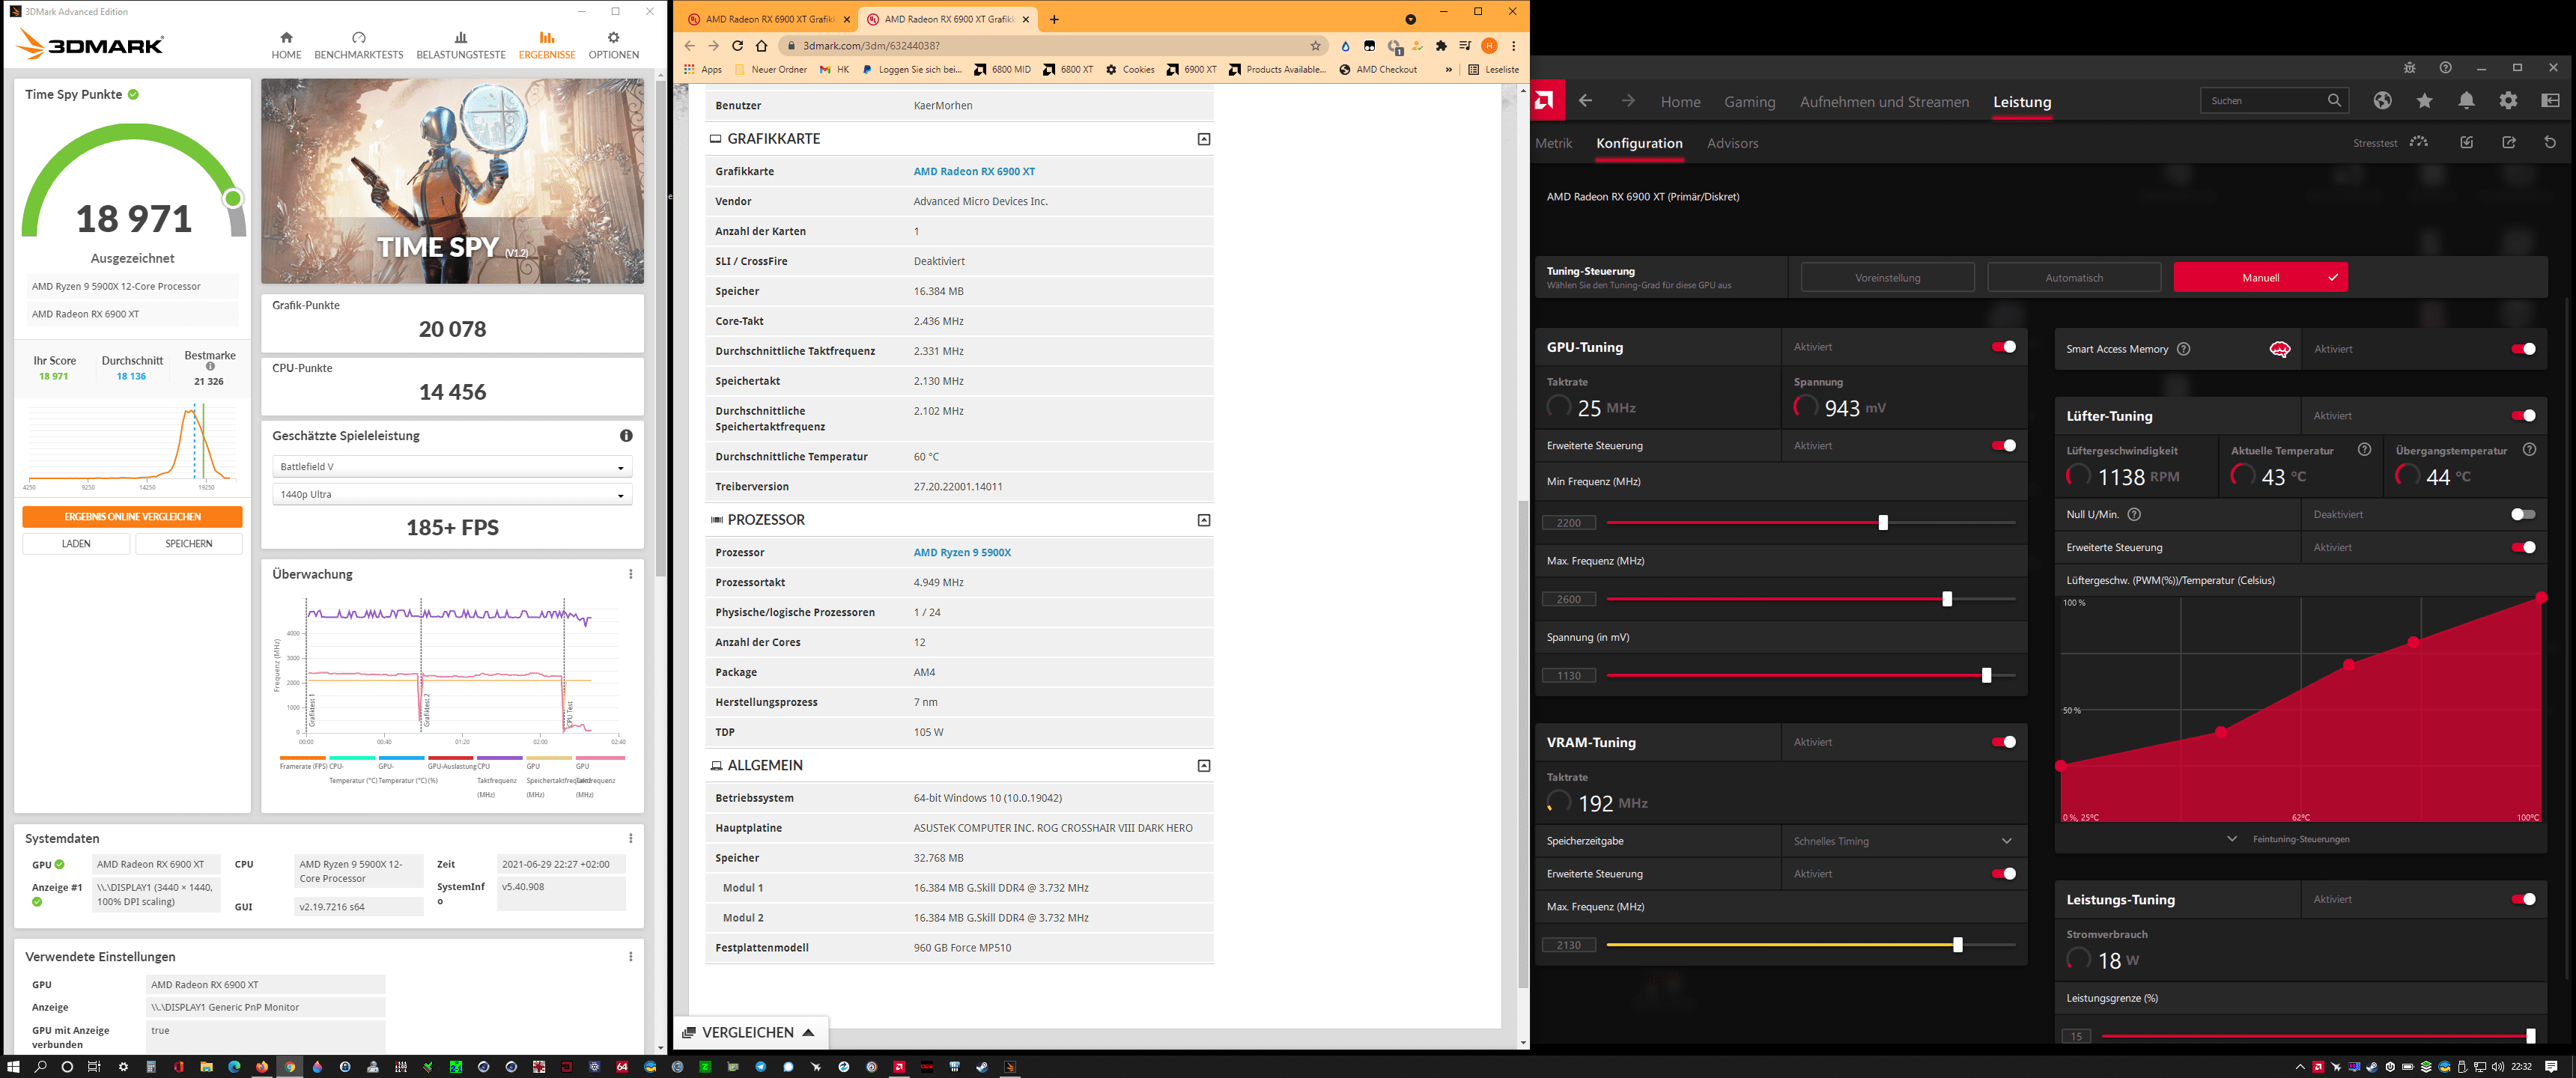
Task: Click ERGEBNIS ONLINE VERGLEICHEN button
Action: tap(132, 516)
